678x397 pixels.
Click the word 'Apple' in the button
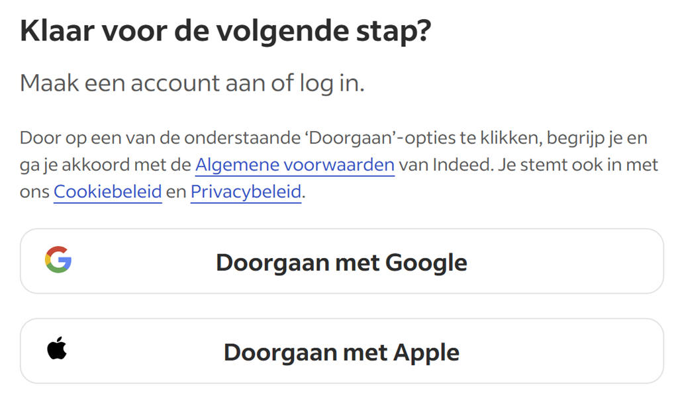pyautogui.click(x=426, y=351)
